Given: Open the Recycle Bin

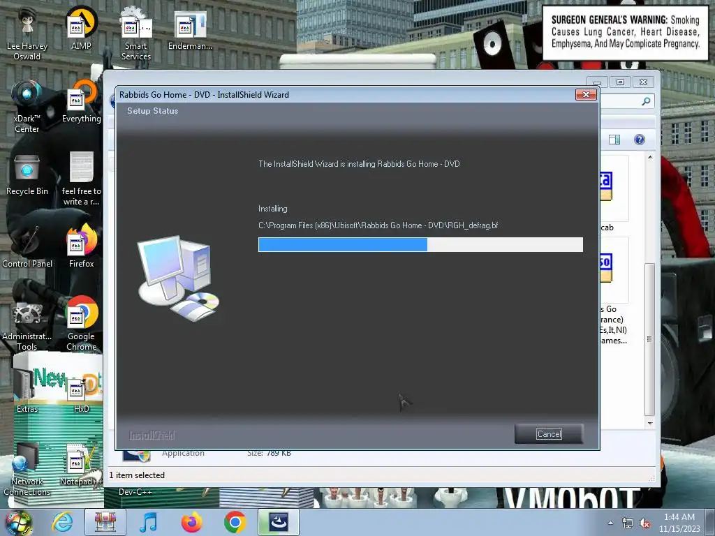Looking at the screenshot, I should coord(27,174).
